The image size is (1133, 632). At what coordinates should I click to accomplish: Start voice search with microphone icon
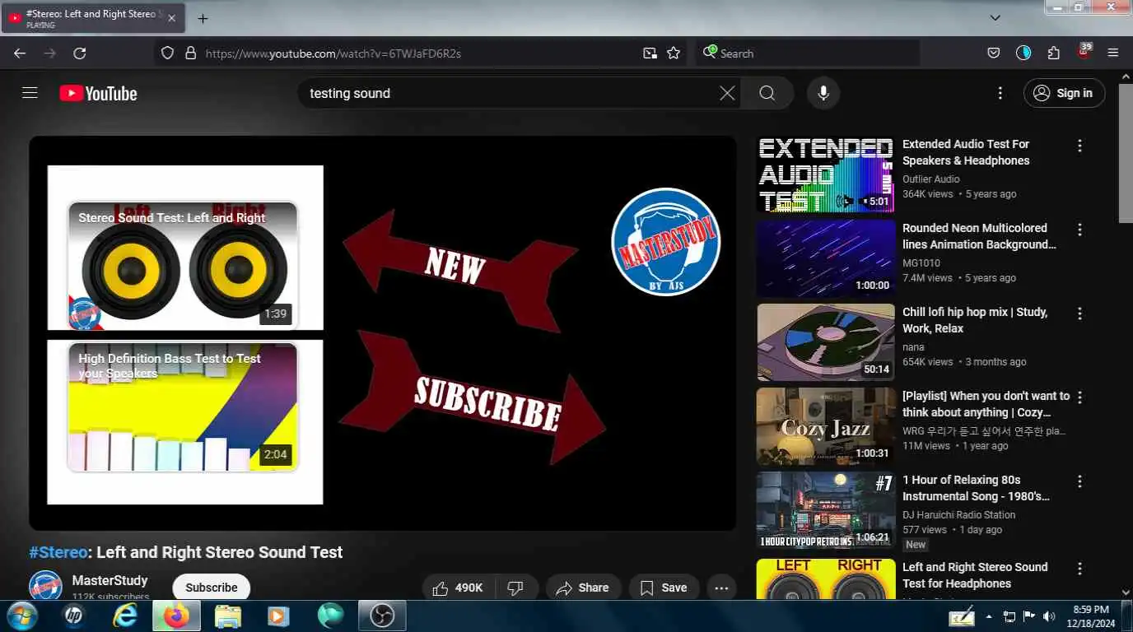[823, 93]
